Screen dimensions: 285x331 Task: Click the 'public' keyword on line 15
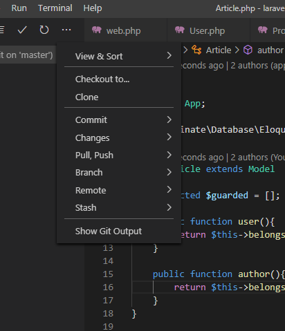pos(169,274)
